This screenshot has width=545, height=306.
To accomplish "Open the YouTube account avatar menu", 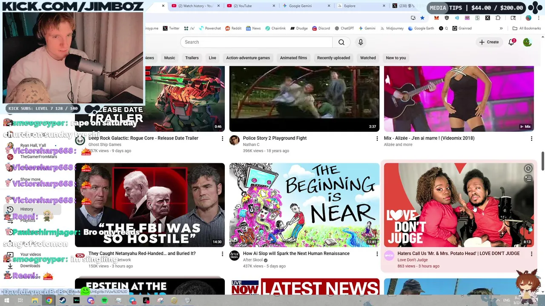I will [x=528, y=42].
